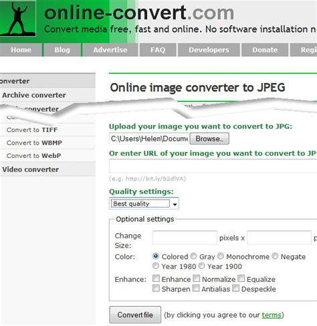Select the Negate color option
Screen dimensions: 317x326
275,256
